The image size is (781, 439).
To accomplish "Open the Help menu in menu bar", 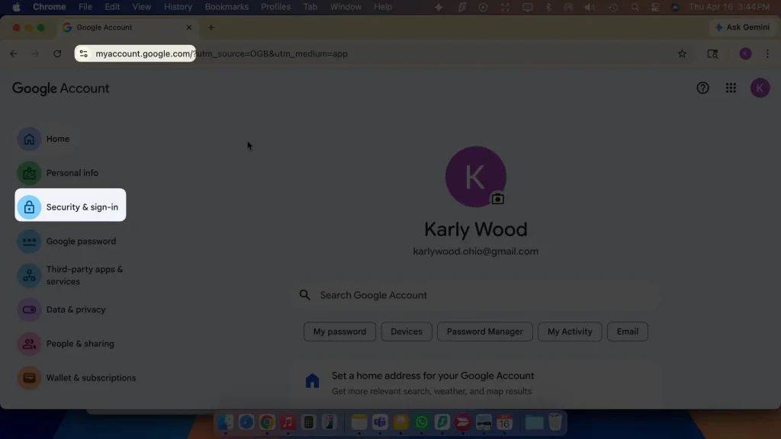I will point(383,7).
